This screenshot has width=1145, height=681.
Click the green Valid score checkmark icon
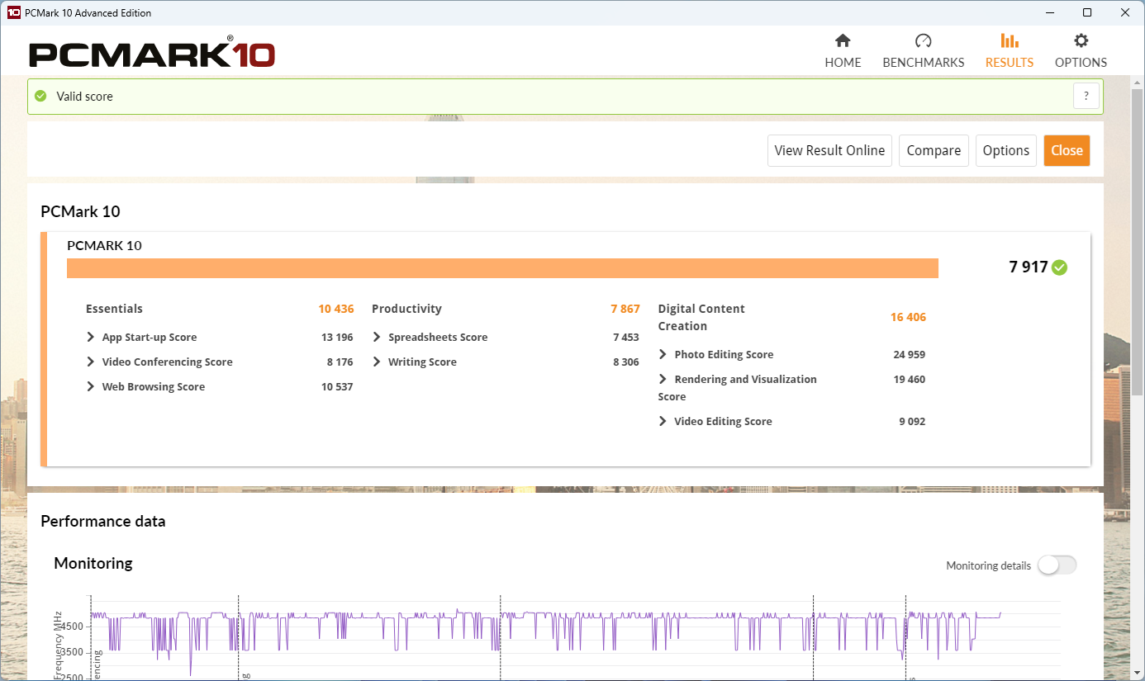coord(40,96)
